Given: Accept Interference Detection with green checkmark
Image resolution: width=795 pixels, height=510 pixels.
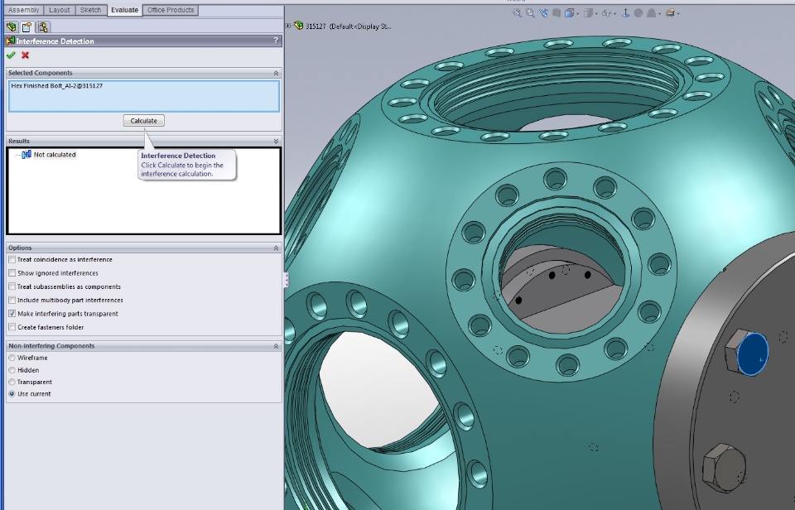Looking at the screenshot, I should pos(11,55).
